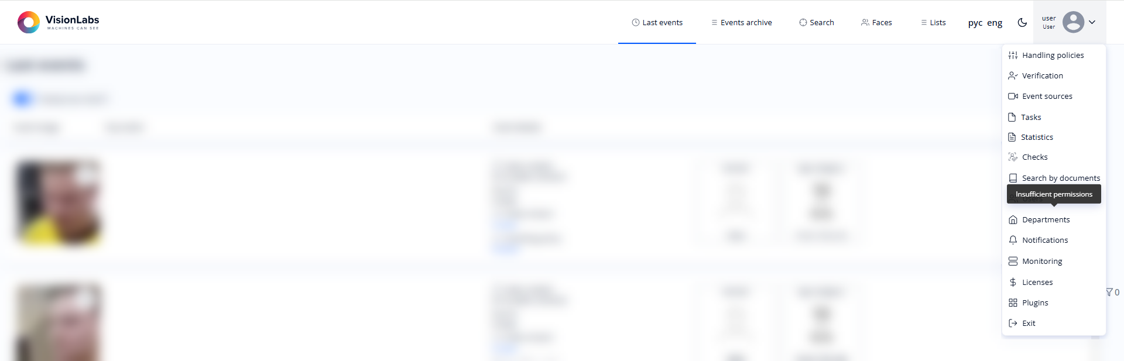Switch the language to eng
Screen dimensions: 1124x361
[x=995, y=23]
